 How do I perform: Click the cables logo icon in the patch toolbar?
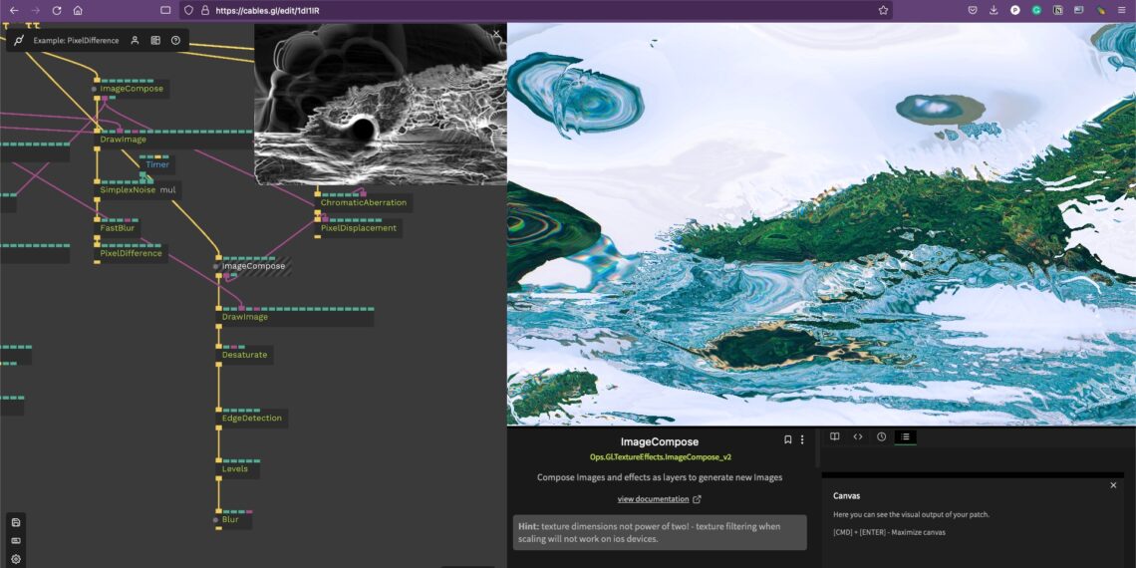pos(19,41)
